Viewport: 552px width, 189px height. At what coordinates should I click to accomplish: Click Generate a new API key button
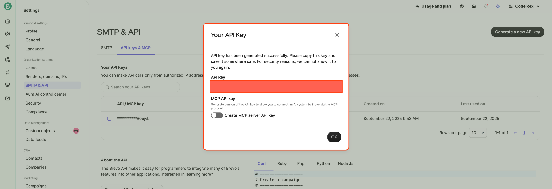point(517,32)
